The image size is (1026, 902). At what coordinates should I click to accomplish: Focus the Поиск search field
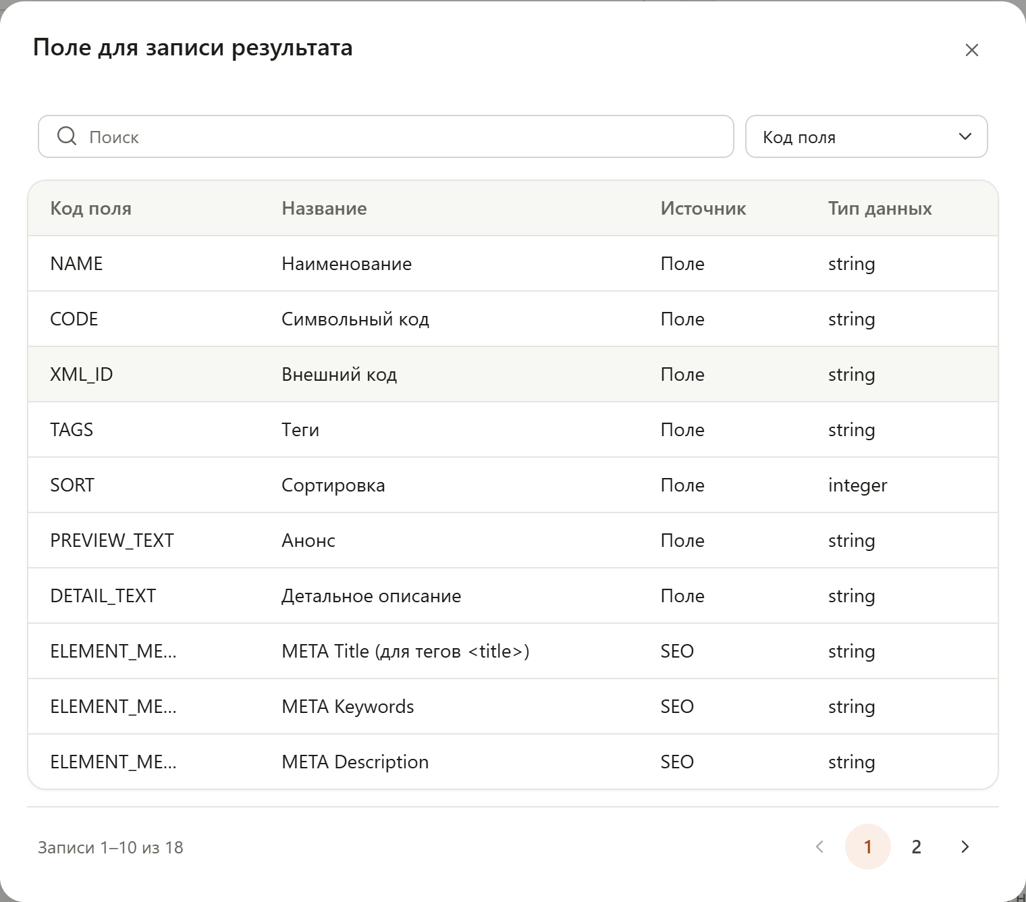click(x=386, y=136)
